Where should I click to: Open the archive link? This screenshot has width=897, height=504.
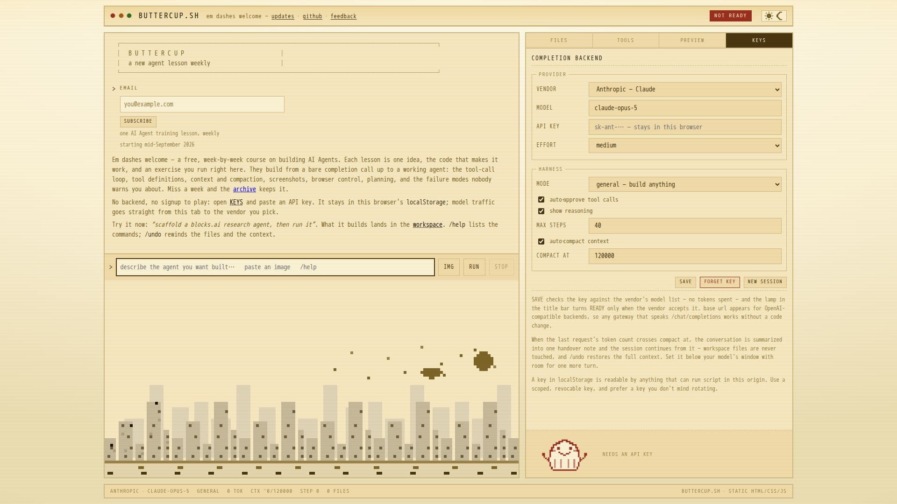[x=244, y=189]
